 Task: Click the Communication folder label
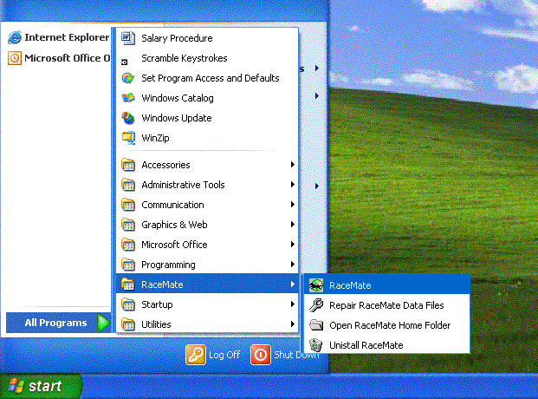(x=172, y=205)
